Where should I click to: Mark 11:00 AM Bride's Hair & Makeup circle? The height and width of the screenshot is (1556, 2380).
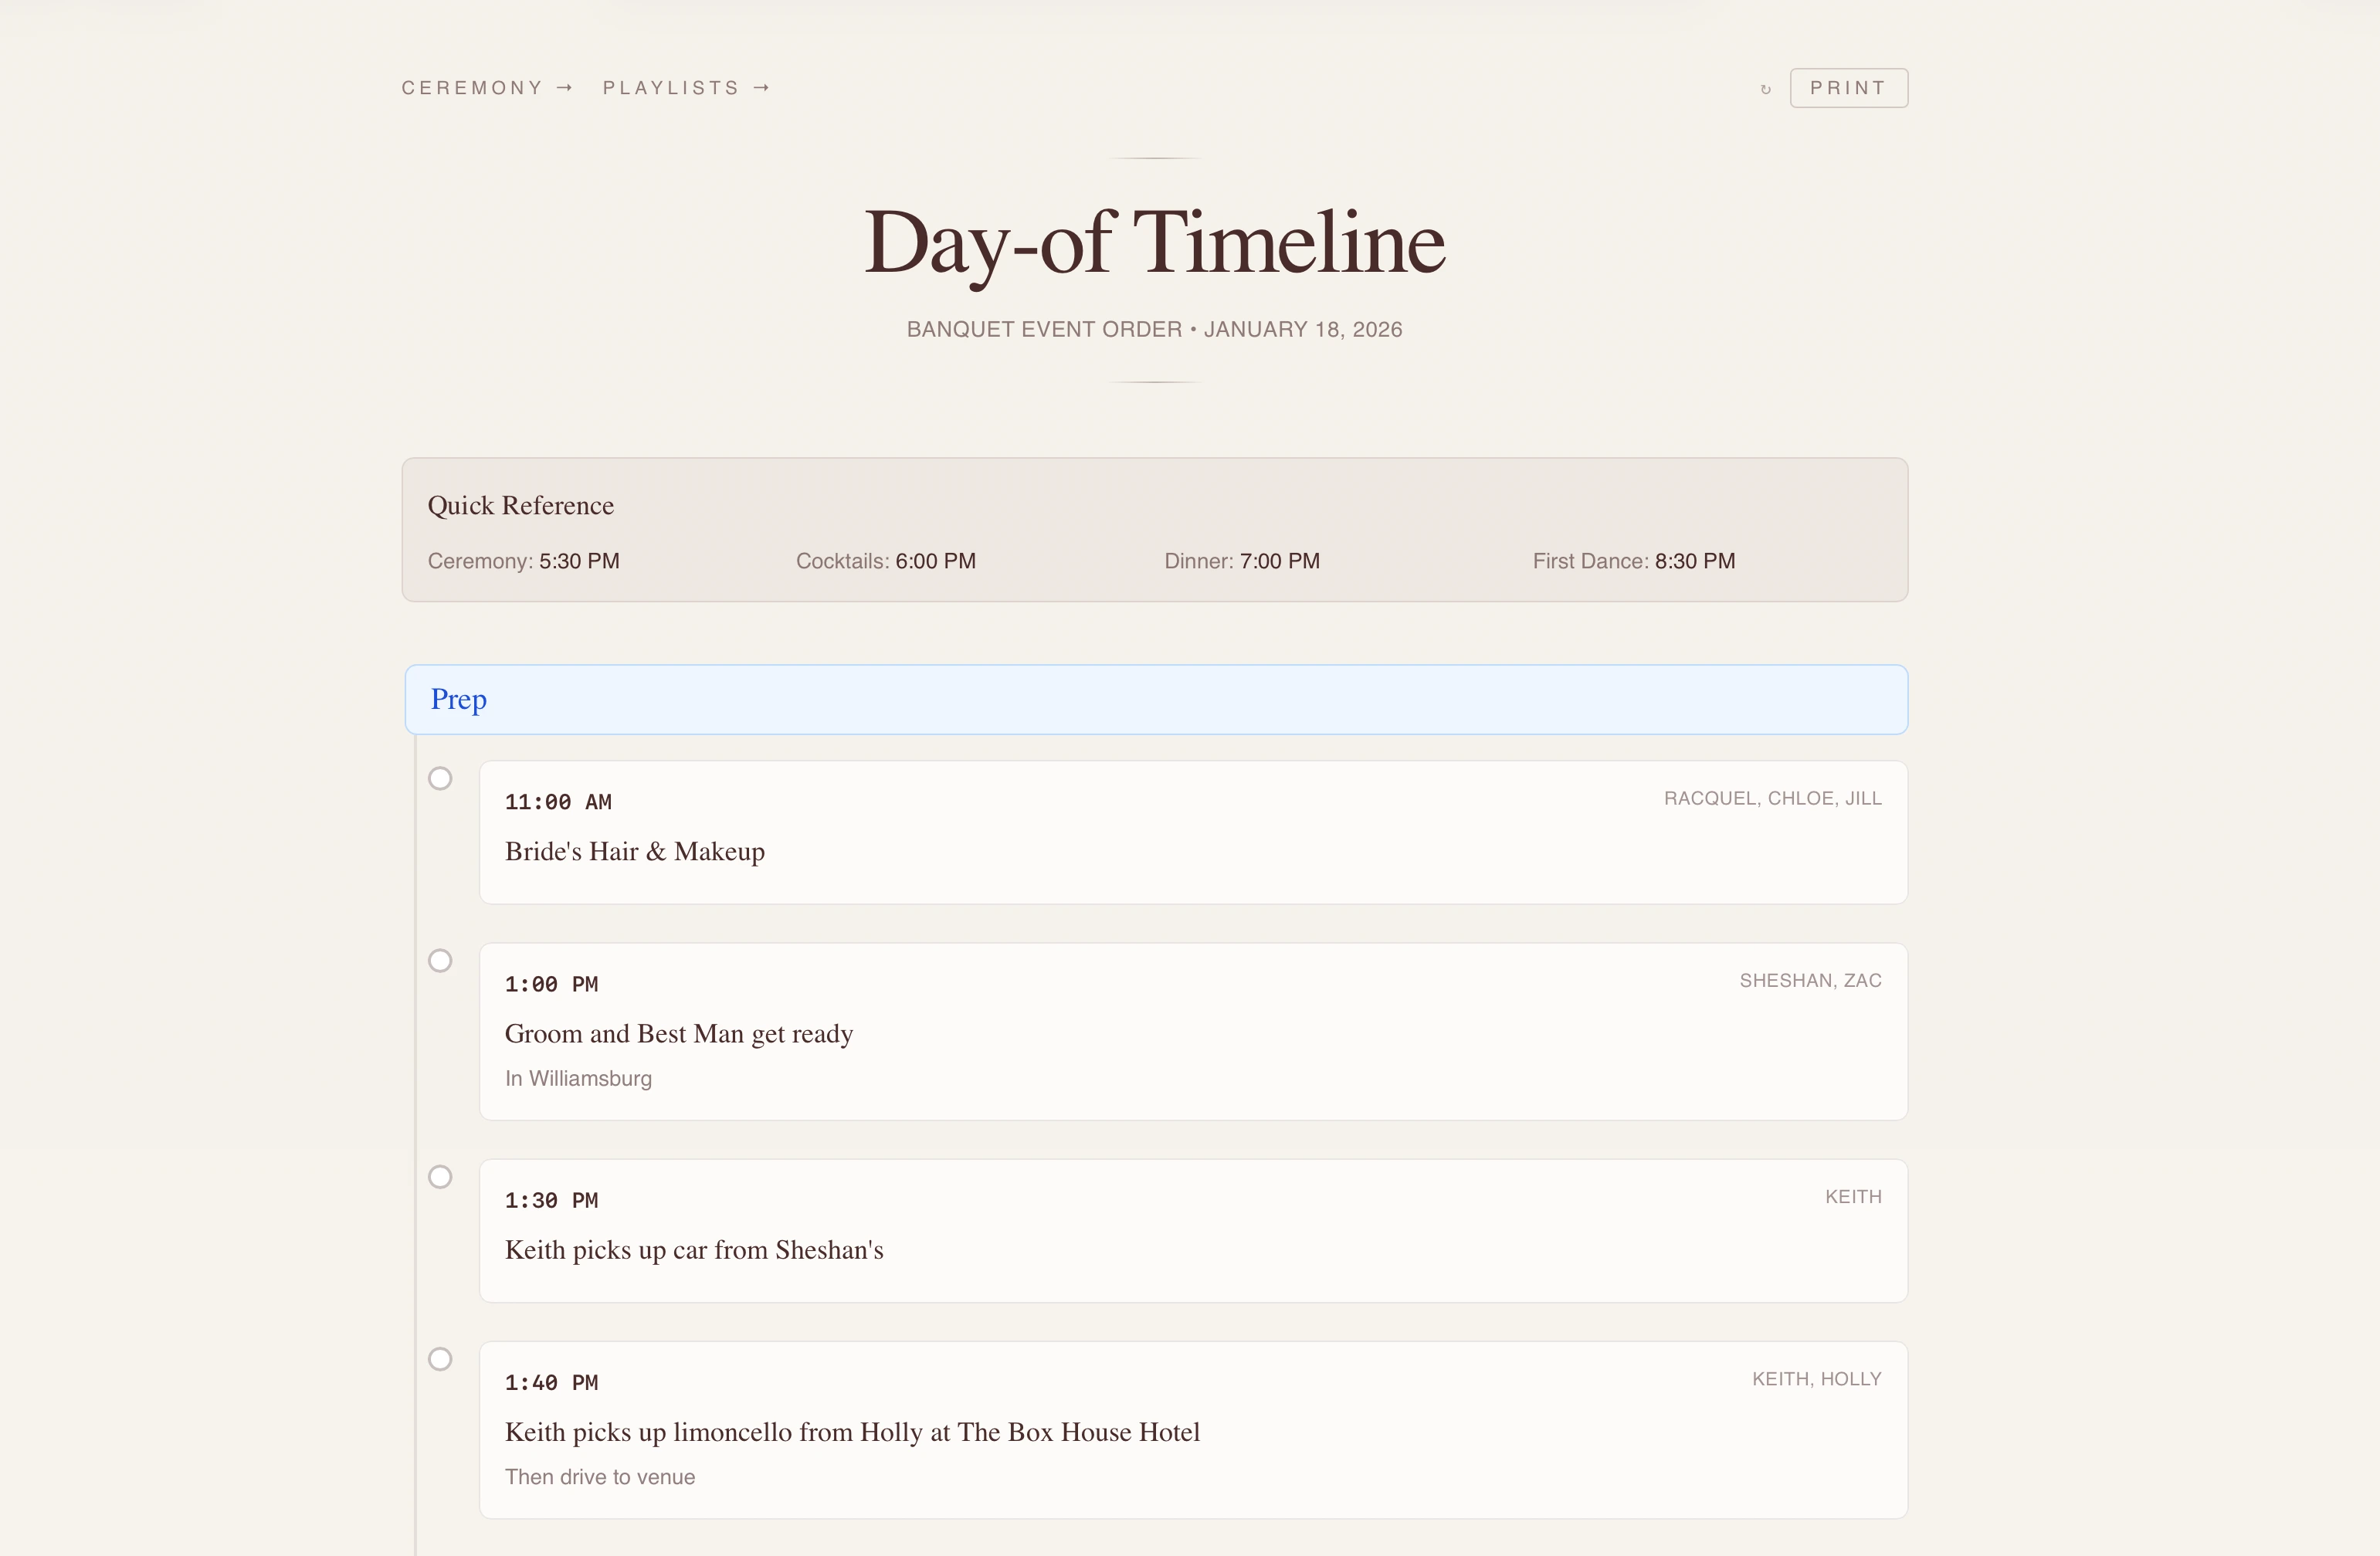pyautogui.click(x=440, y=778)
